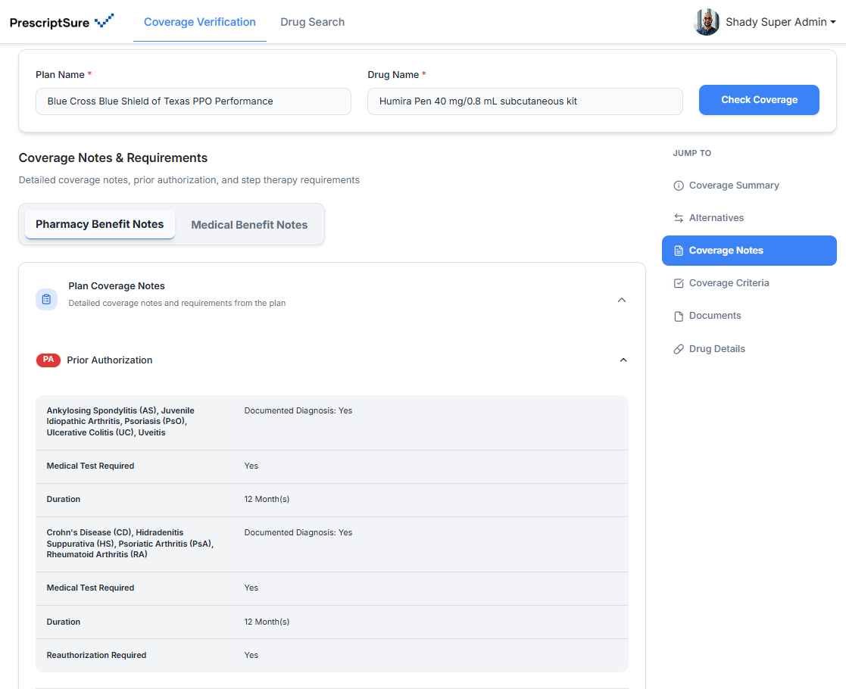This screenshot has height=689, width=846.
Task: Open the Shady Super Admin dropdown
Action: pyautogui.click(x=780, y=22)
